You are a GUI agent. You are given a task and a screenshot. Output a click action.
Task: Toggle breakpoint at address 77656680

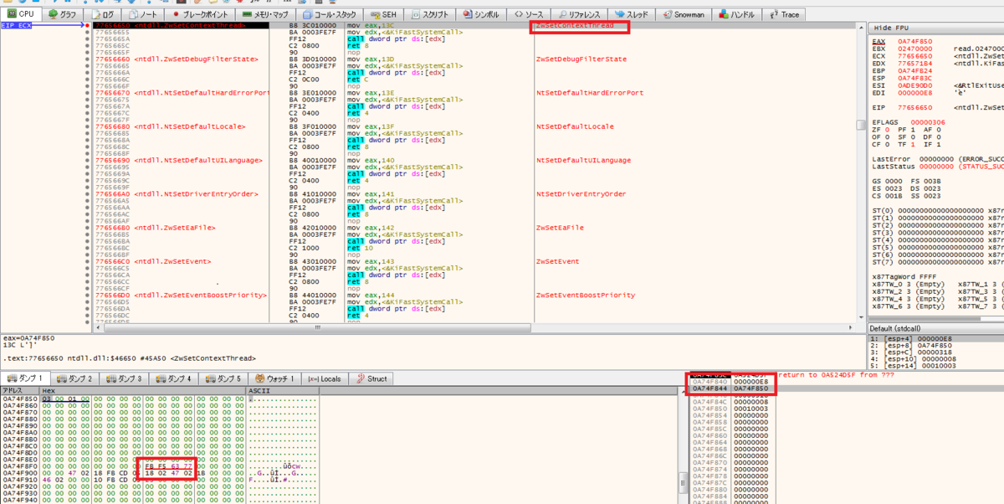tap(87, 126)
